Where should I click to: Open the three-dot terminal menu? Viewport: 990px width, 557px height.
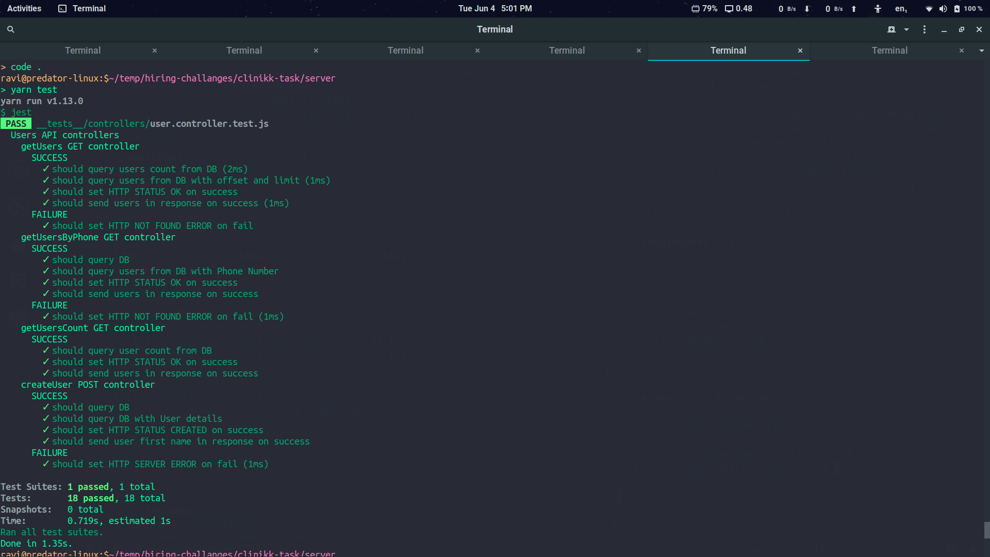coord(924,29)
